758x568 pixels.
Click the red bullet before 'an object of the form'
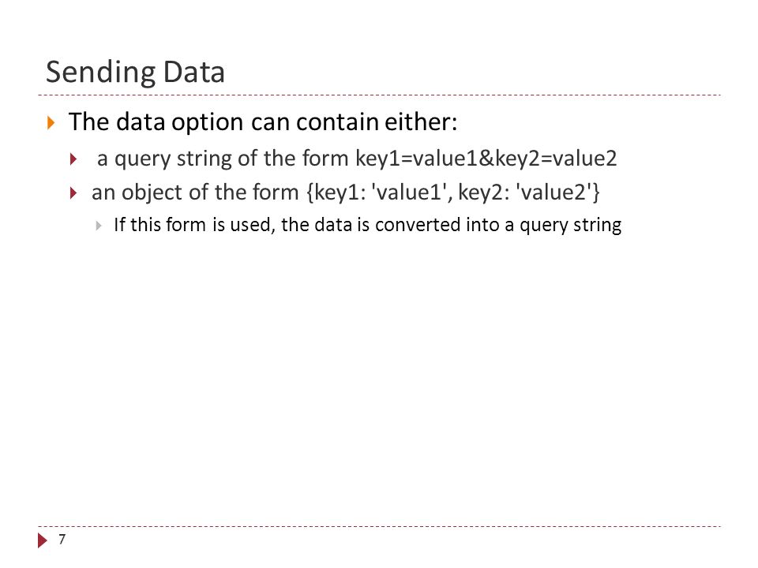coord(73,193)
